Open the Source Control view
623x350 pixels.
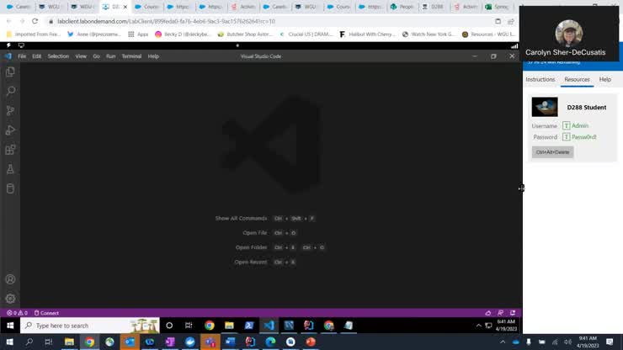click(x=10, y=110)
